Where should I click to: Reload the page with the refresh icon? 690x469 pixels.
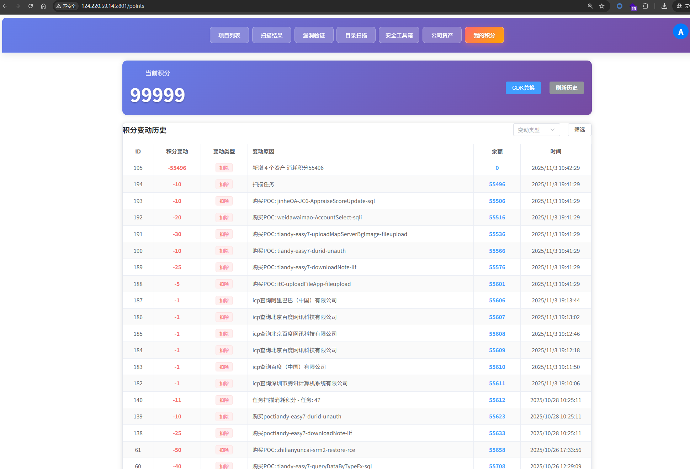[x=31, y=6]
